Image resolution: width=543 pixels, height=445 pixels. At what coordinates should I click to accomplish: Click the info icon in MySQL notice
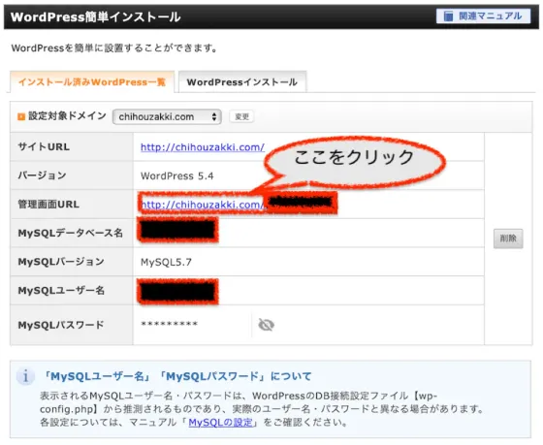click(x=25, y=376)
